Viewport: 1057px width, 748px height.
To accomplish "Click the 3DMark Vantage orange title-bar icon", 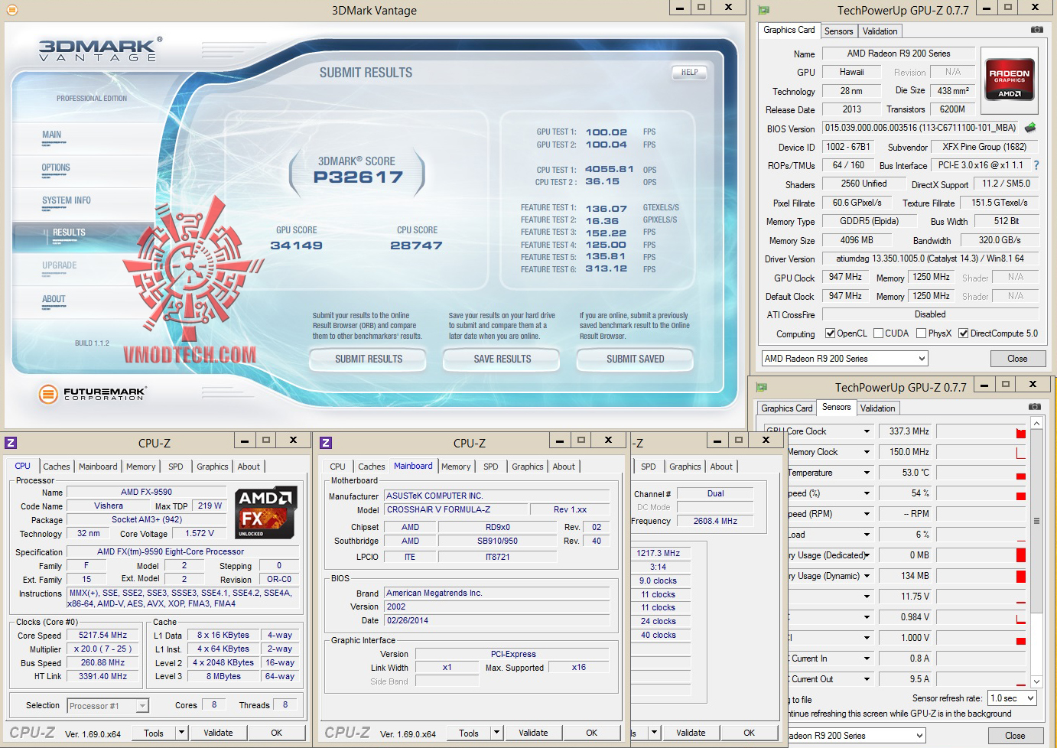I will 11,10.
